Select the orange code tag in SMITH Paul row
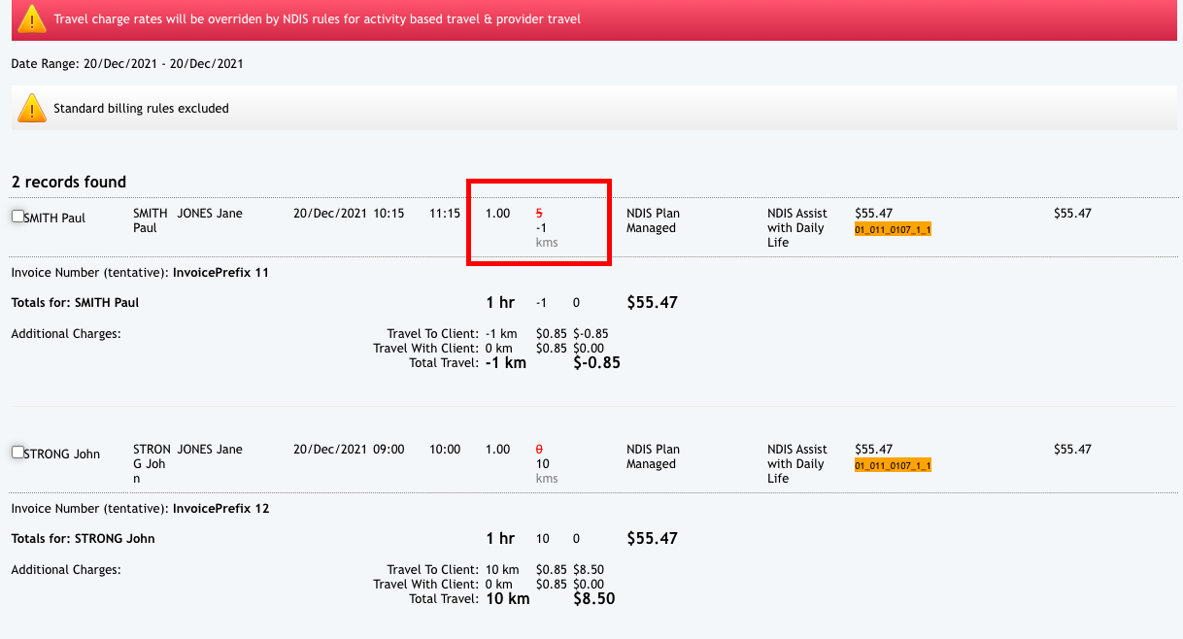Image resolution: width=1183 pixels, height=639 pixels. click(893, 230)
